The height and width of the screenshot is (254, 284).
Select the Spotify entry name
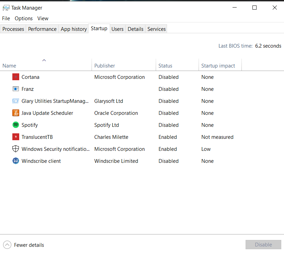click(30, 125)
